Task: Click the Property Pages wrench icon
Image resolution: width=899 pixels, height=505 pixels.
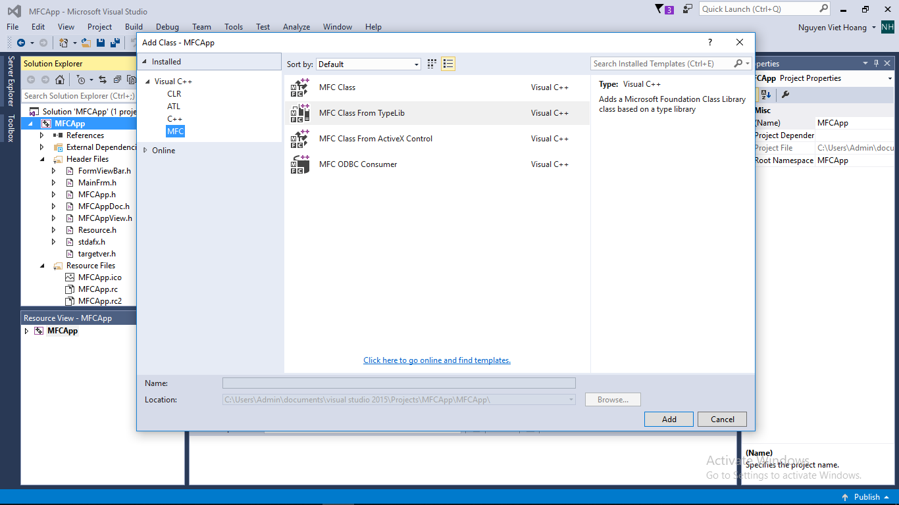Action: (x=785, y=95)
